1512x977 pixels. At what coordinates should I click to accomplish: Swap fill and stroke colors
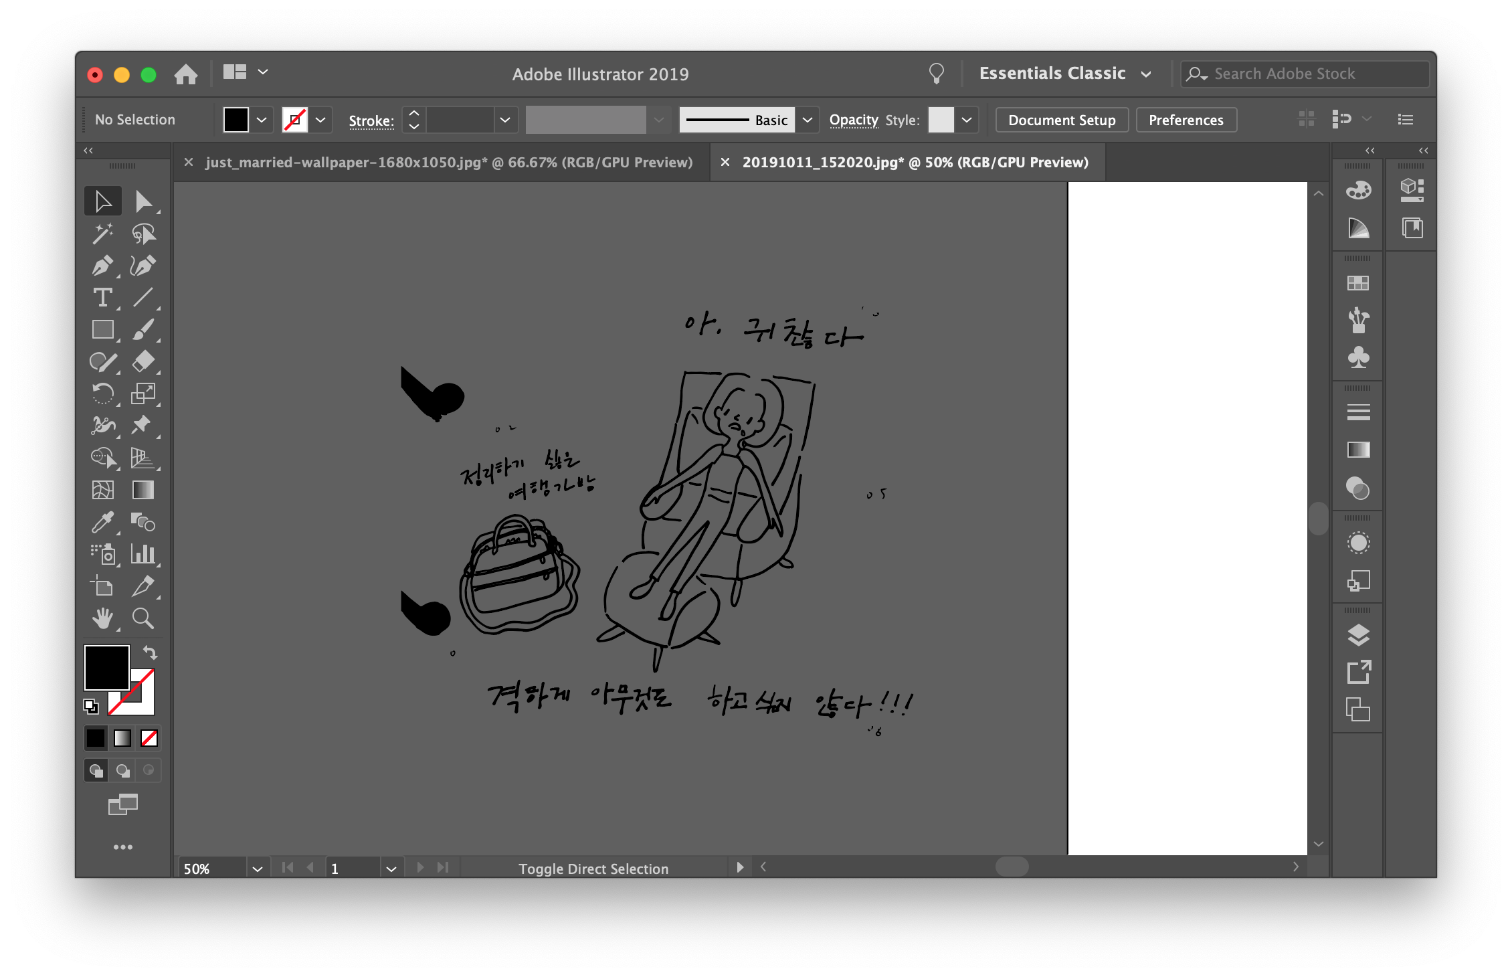150,652
